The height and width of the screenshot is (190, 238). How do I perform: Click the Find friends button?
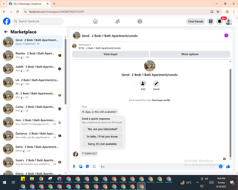[196, 21]
